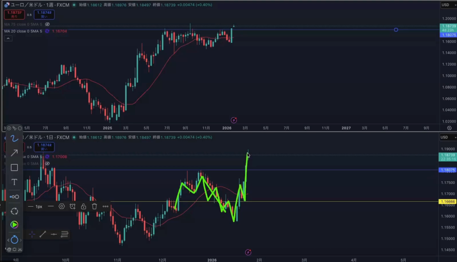Select the trend line tool in bottom strip

click(43, 234)
